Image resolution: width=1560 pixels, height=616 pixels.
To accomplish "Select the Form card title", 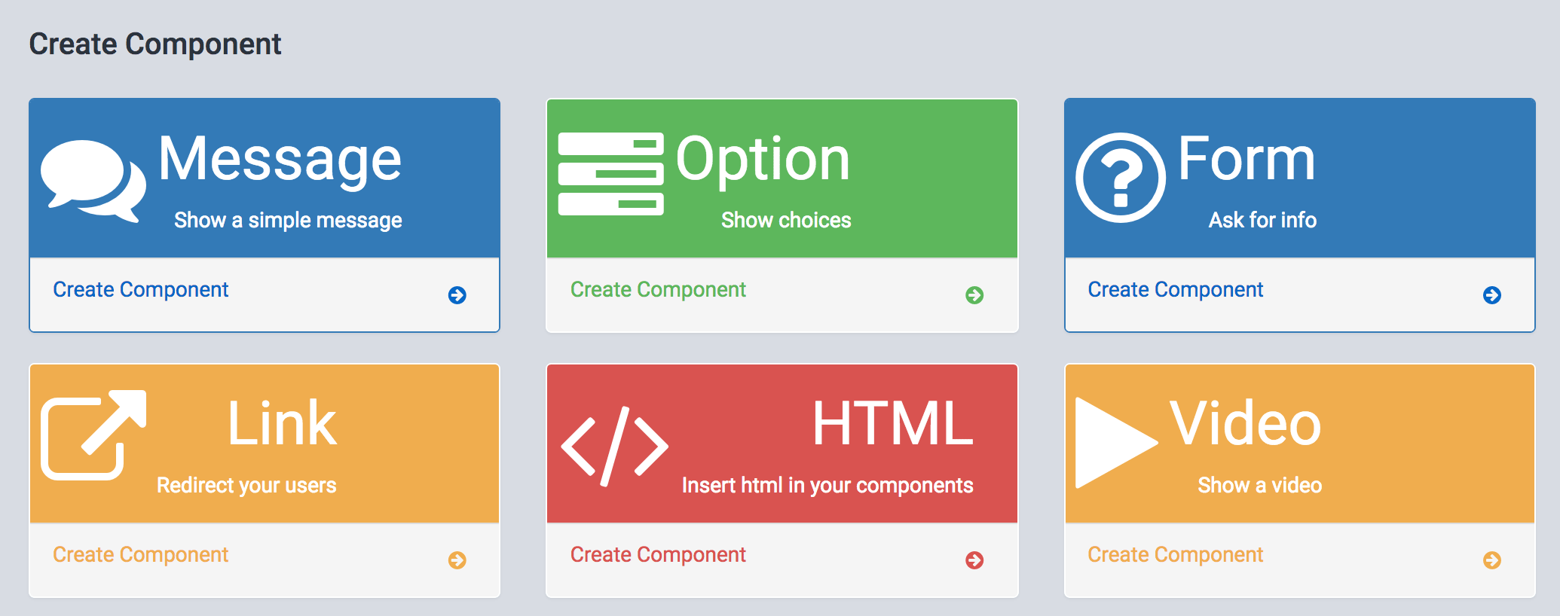I will 1247,158.
